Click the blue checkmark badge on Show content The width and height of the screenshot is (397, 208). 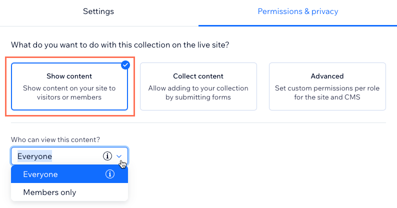pos(125,65)
